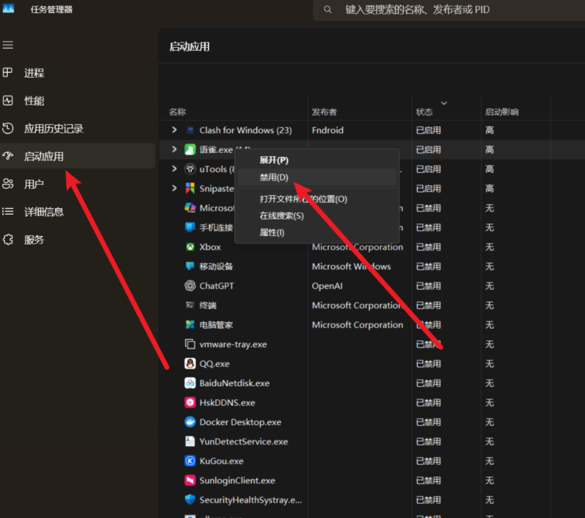Expand the uTools row chevron
The image size is (585, 518).
[174, 168]
